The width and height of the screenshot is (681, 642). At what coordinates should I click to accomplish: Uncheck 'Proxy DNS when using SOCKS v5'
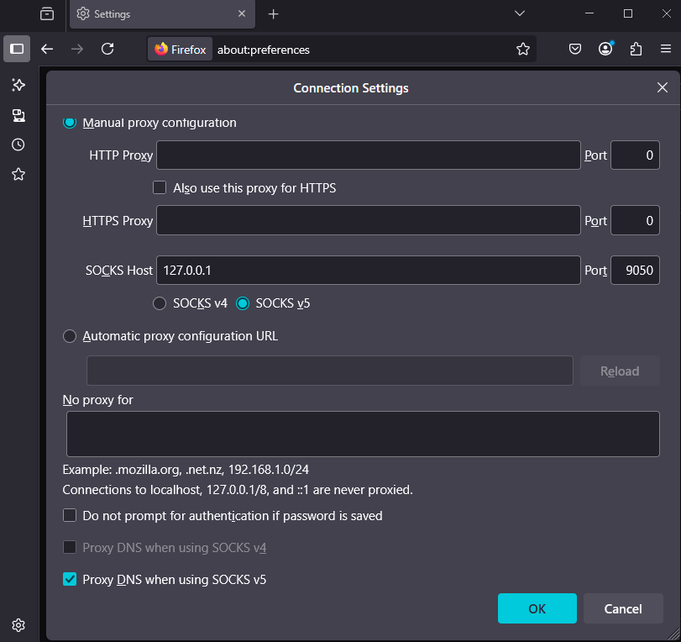70,580
